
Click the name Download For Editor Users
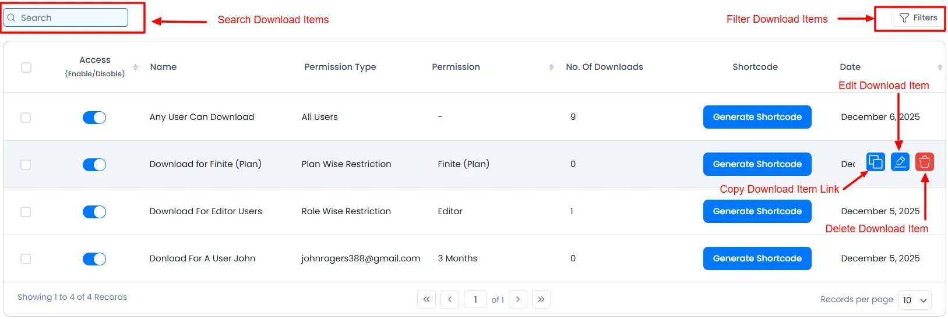tap(206, 211)
